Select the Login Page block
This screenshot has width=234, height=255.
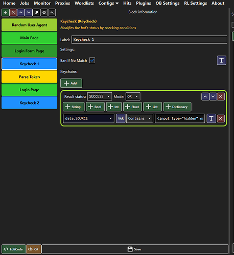29,90
